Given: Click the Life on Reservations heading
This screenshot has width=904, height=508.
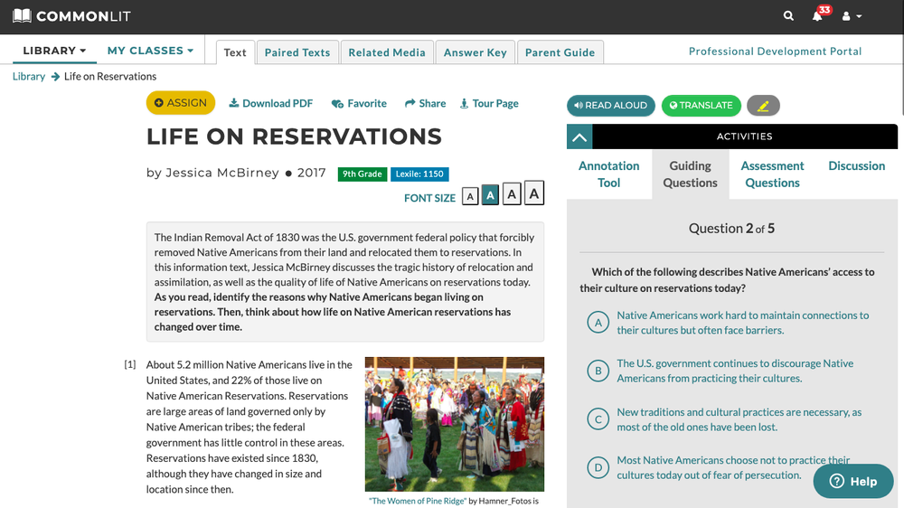Looking at the screenshot, I should click(294, 136).
